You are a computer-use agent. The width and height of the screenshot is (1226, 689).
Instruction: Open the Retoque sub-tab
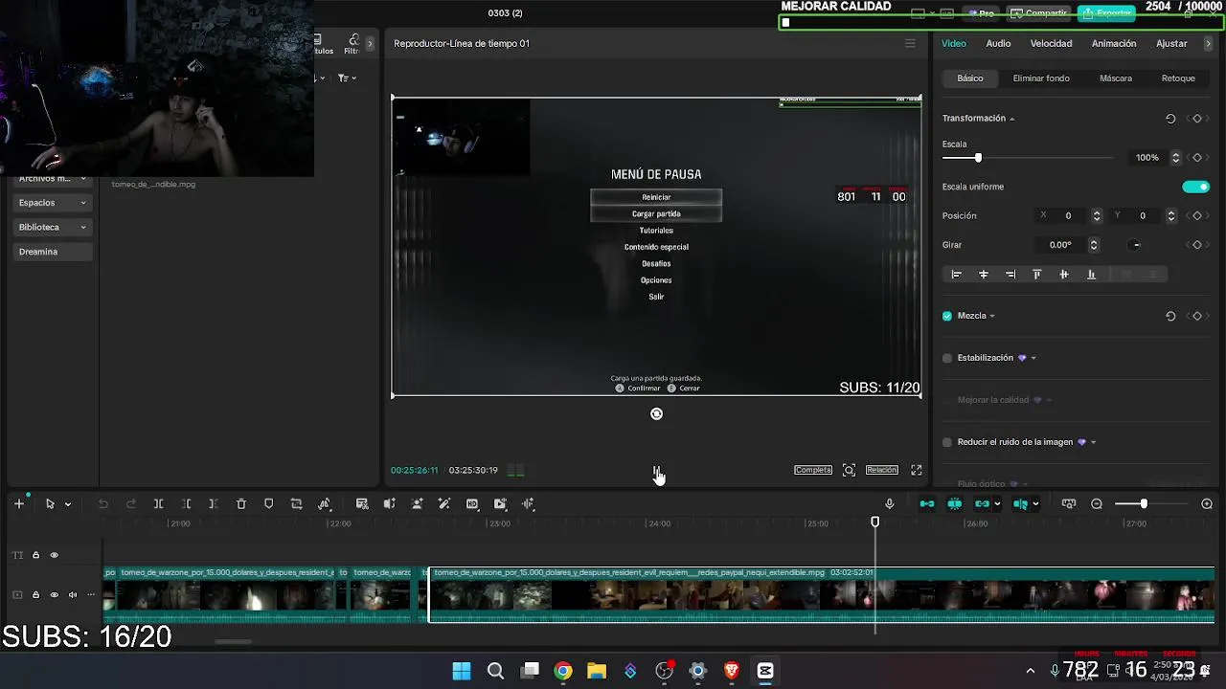pos(1178,78)
